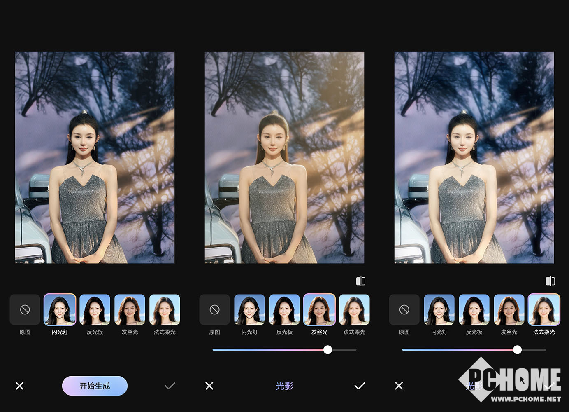Tap the greyed checkmark in the left screen
Viewport: 569px width, 412px height.
170,386
